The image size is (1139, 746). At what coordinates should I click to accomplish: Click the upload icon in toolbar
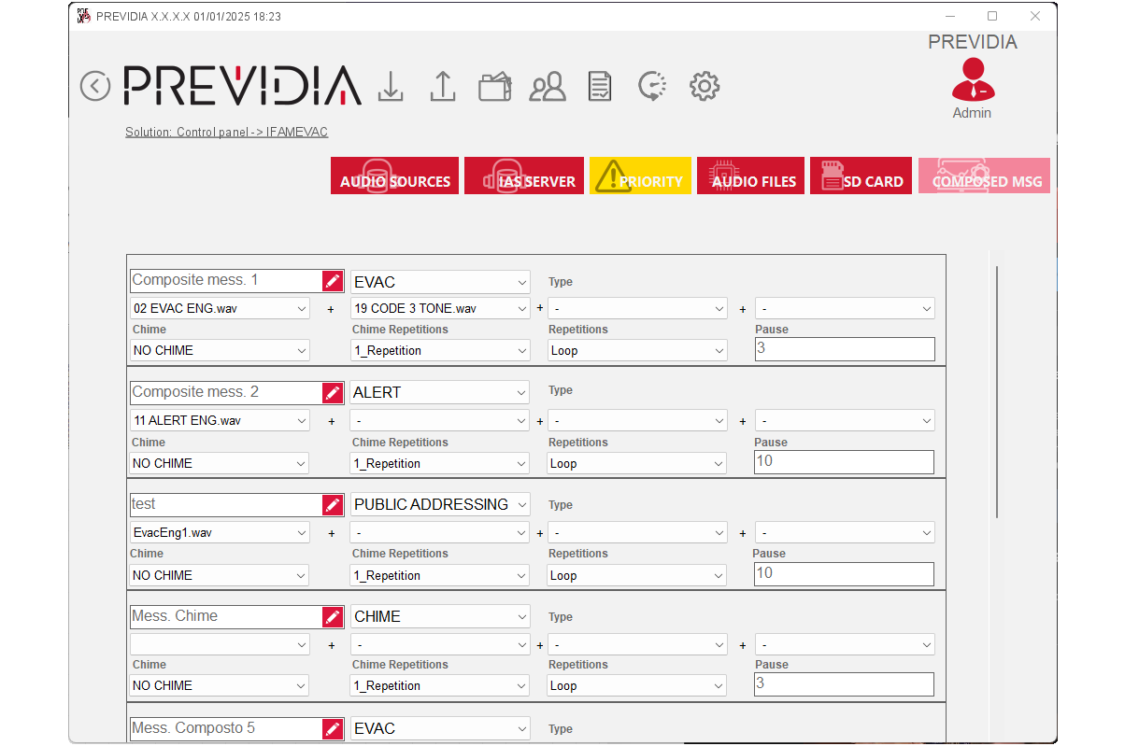(x=442, y=86)
